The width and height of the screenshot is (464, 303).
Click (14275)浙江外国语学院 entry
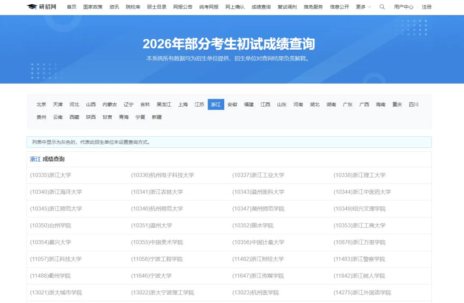362,293
